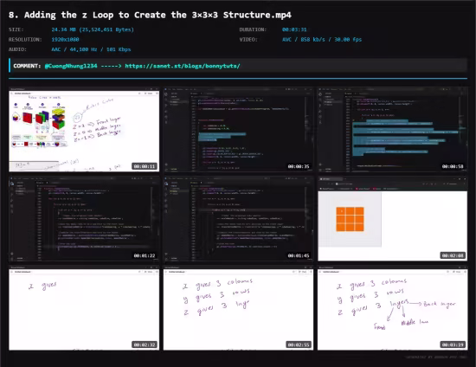
Task: Click the SIZE: label
Action: pos(16,29)
